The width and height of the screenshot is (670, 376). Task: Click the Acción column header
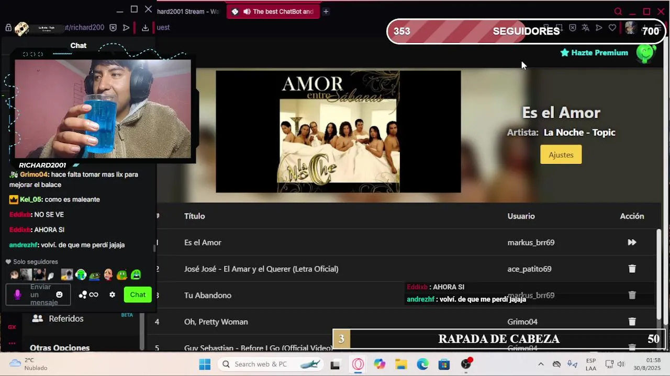coord(632,216)
